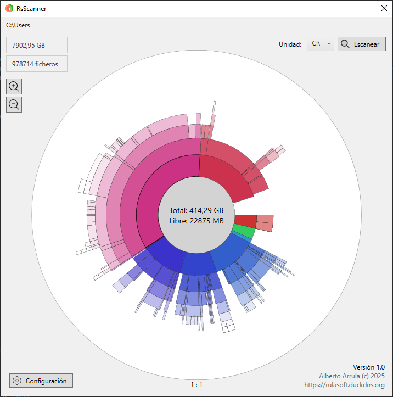Image resolution: width=393 pixels, height=397 pixels.
Task: Select the green segment in the chart
Action: (244, 232)
